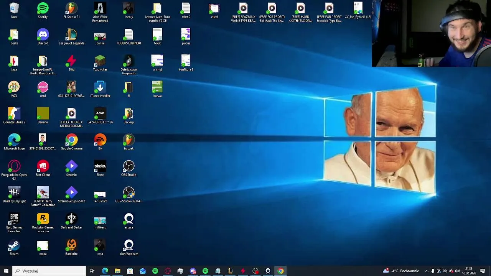Select the Steam desktop shortcut

click(14, 247)
